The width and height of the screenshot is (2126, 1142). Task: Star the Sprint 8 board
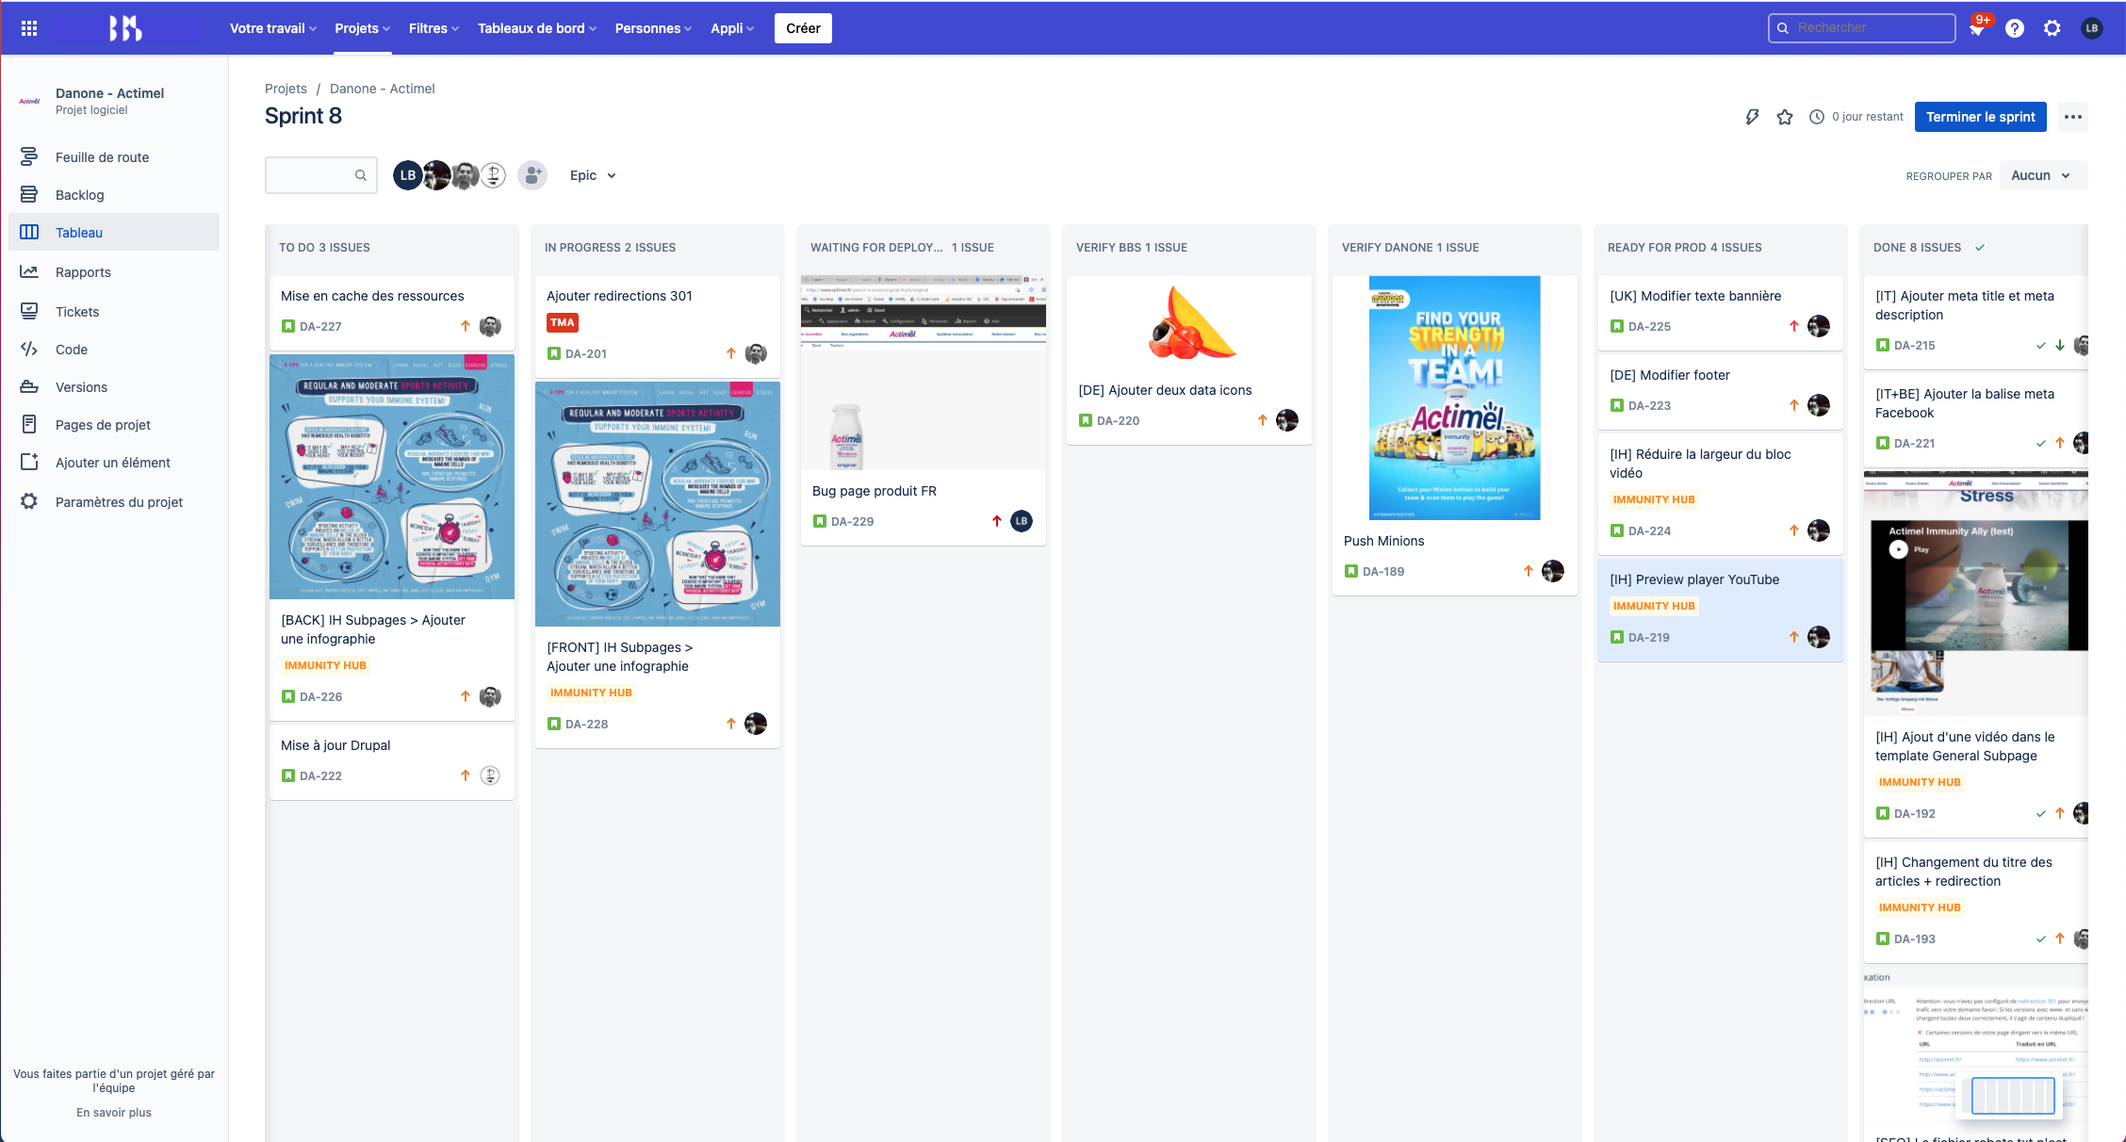tap(1785, 117)
